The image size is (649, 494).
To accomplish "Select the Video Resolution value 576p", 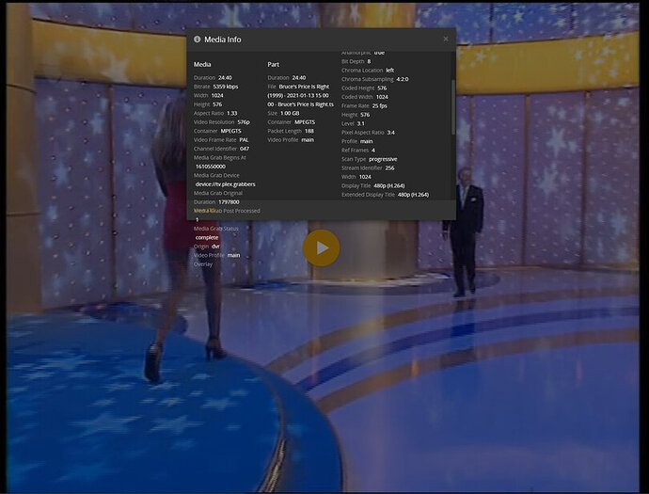I will click(244, 122).
